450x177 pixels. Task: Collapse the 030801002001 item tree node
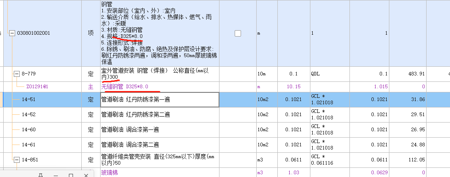tap(12, 33)
